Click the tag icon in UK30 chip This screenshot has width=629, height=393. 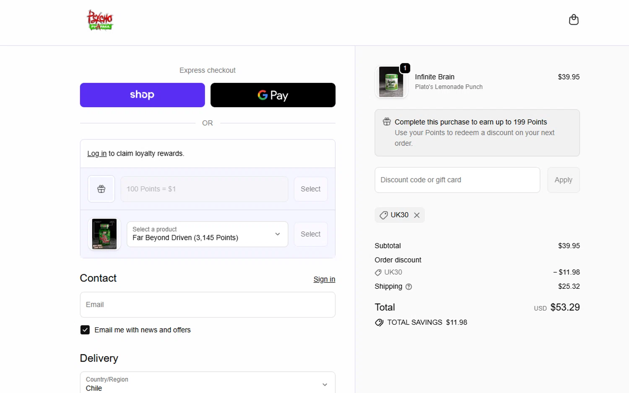383,215
